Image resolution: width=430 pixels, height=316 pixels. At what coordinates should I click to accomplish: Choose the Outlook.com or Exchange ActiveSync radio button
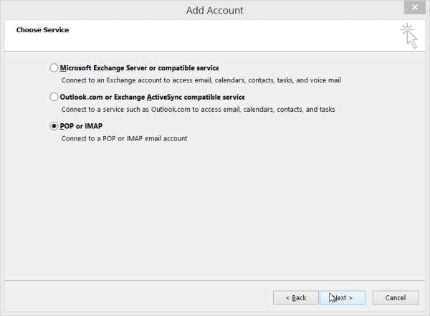(54, 97)
